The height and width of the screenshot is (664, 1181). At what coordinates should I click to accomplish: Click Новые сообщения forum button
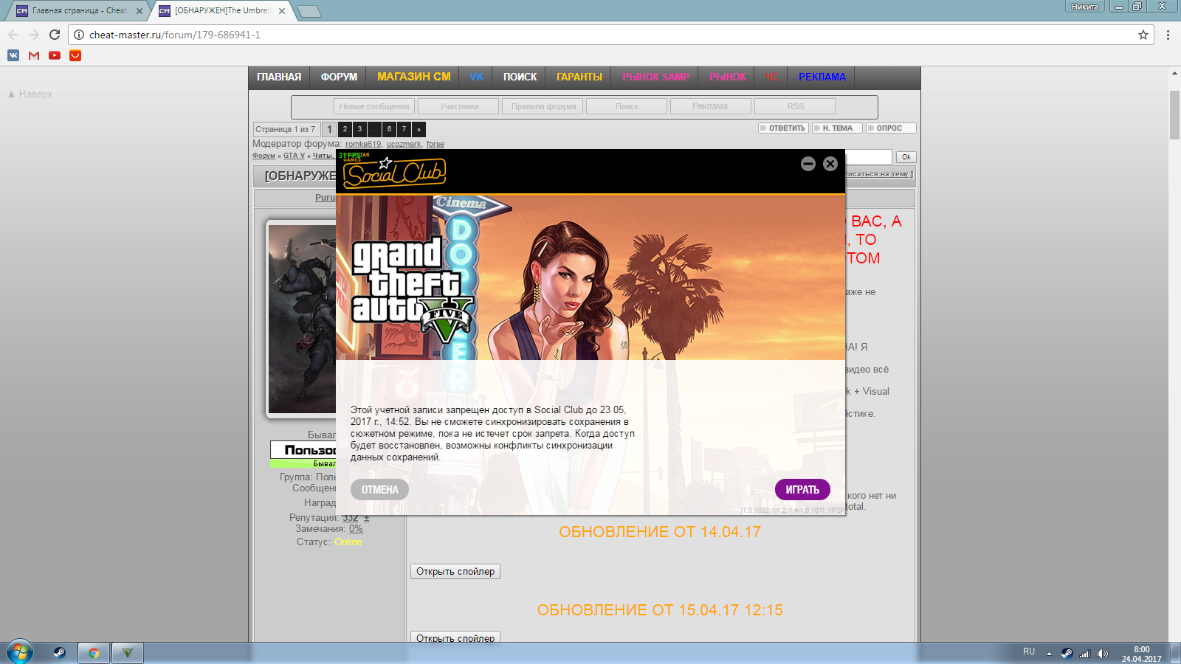point(374,106)
